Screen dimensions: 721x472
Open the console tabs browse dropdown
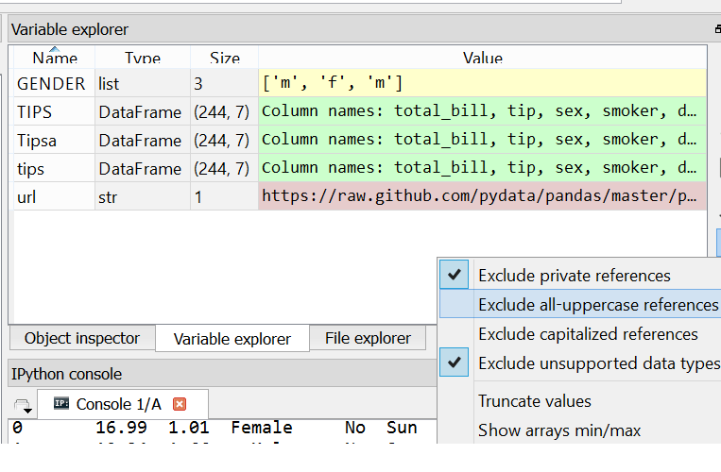(23, 406)
